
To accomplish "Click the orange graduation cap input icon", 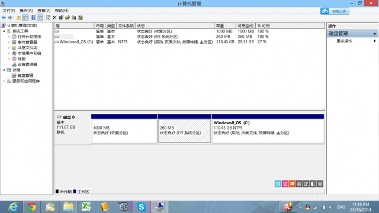I will pos(292,184).
